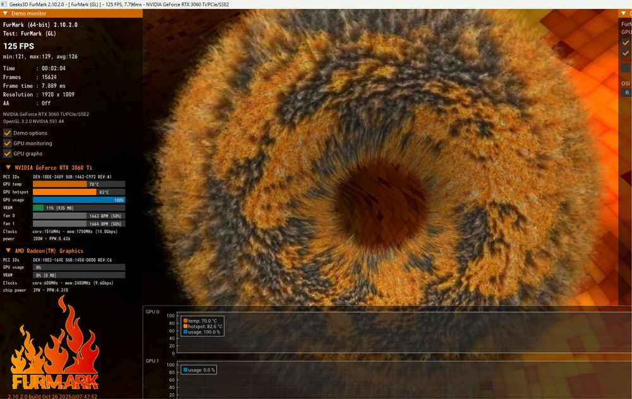This screenshot has width=632, height=399.
Task: Click the FurMark (64-bit) 2.10.2.0 text
Action: click(40, 25)
